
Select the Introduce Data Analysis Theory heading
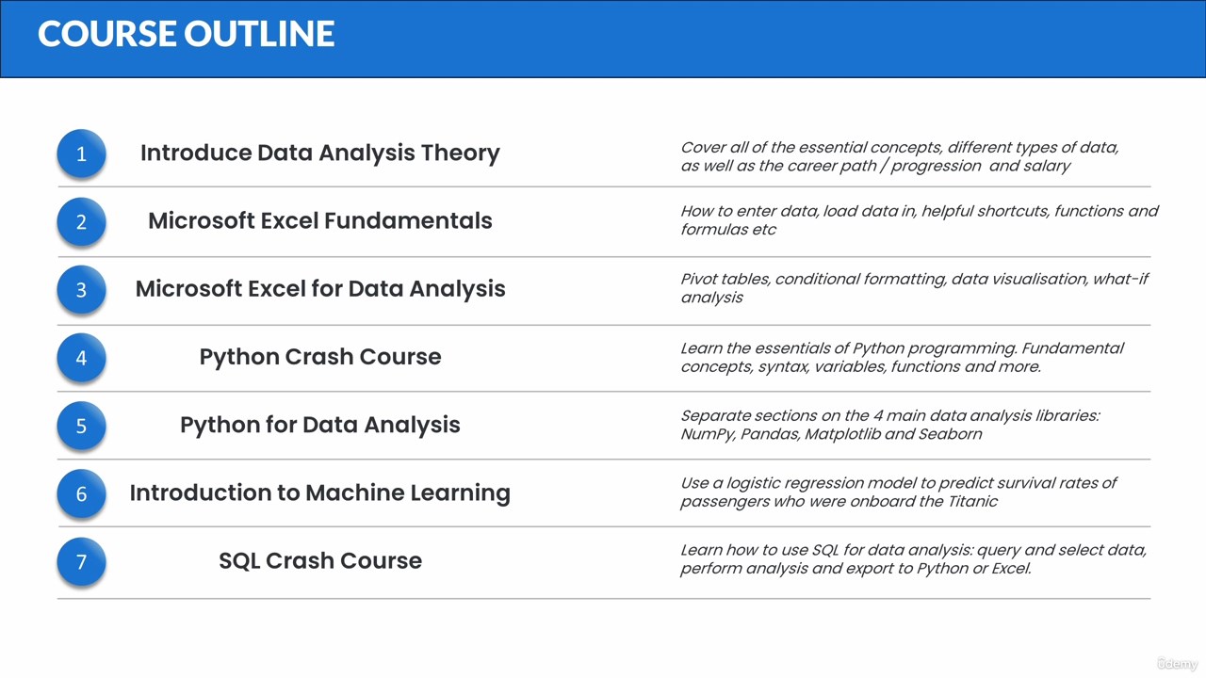(x=320, y=153)
